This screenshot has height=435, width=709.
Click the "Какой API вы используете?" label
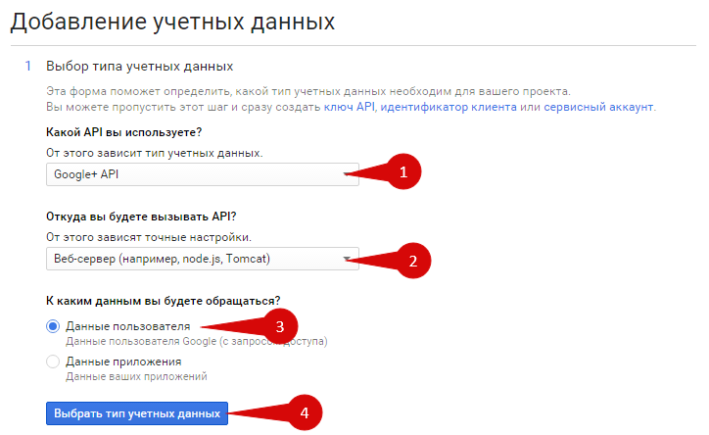pyautogui.click(x=130, y=132)
